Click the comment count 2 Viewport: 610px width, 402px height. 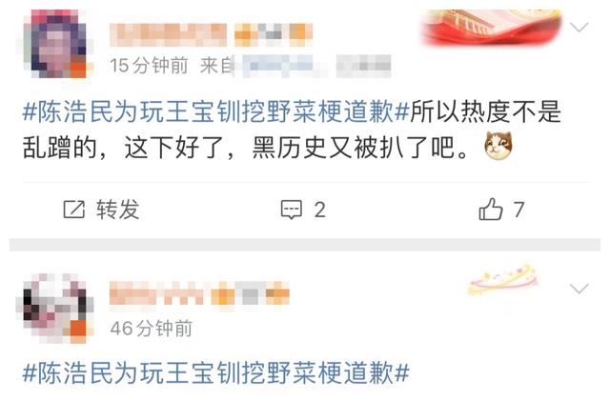tap(320, 211)
